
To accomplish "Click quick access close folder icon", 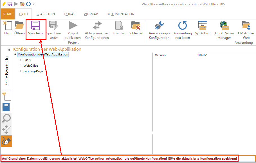I will pos(22,4).
